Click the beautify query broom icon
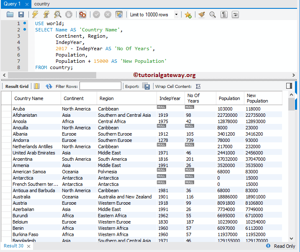This screenshot has width=300, height=252. (x=202, y=15)
